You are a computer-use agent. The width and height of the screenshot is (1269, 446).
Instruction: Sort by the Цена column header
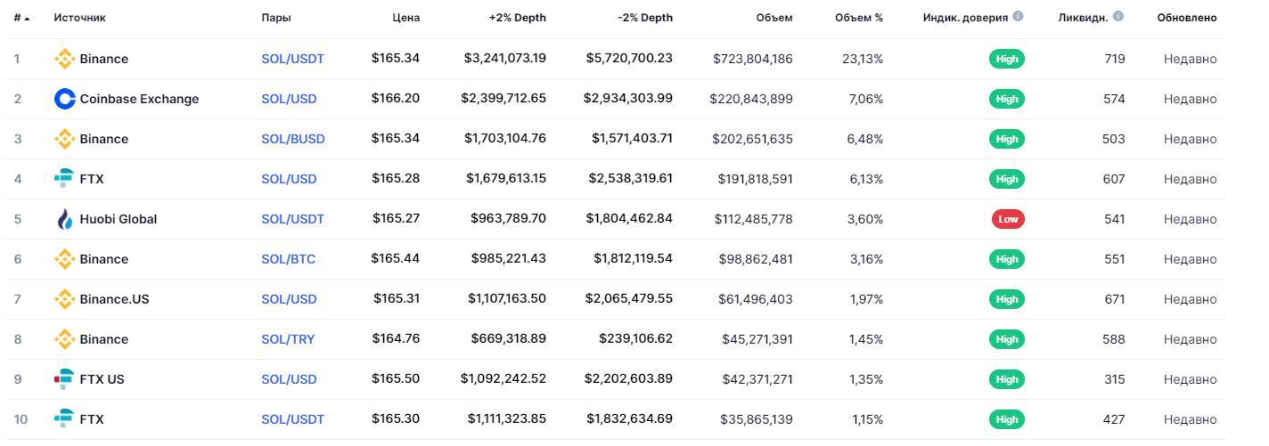coord(405,18)
